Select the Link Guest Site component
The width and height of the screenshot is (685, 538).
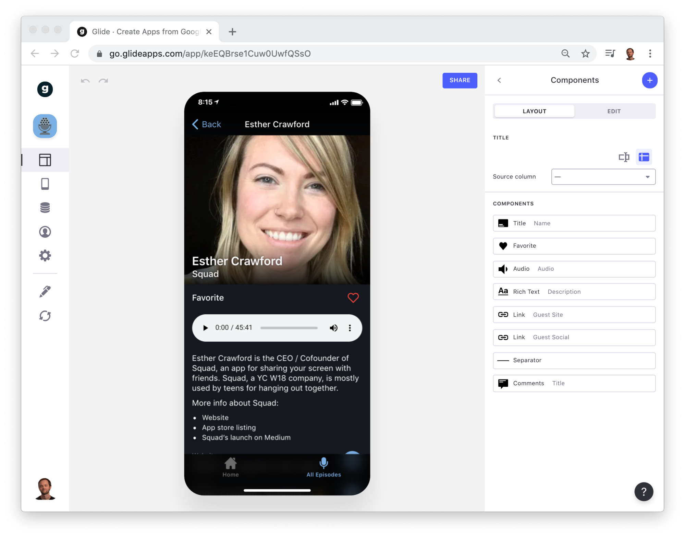point(574,315)
